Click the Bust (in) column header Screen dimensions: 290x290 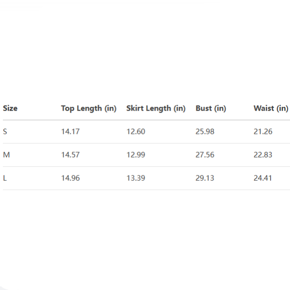pyautogui.click(x=211, y=108)
